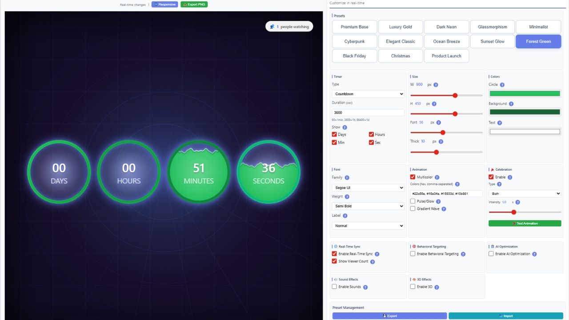Image resolution: width=569 pixels, height=320 pixels.
Task: Click the help icon beside Width px
Action: click(436, 85)
